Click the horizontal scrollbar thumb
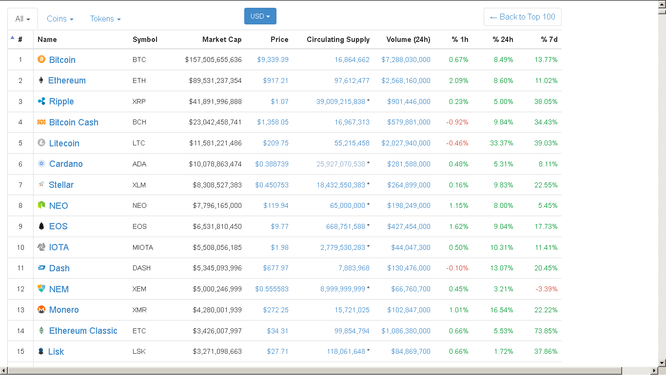The image size is (666, 384). coord(315,371)
